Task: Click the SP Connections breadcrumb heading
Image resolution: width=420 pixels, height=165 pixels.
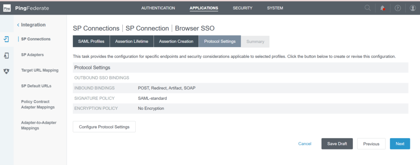Action: 96,29
